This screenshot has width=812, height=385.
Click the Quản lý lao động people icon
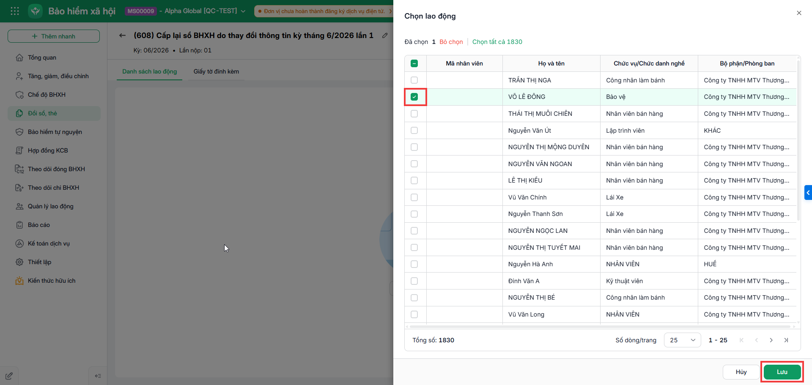coord(19,206)
